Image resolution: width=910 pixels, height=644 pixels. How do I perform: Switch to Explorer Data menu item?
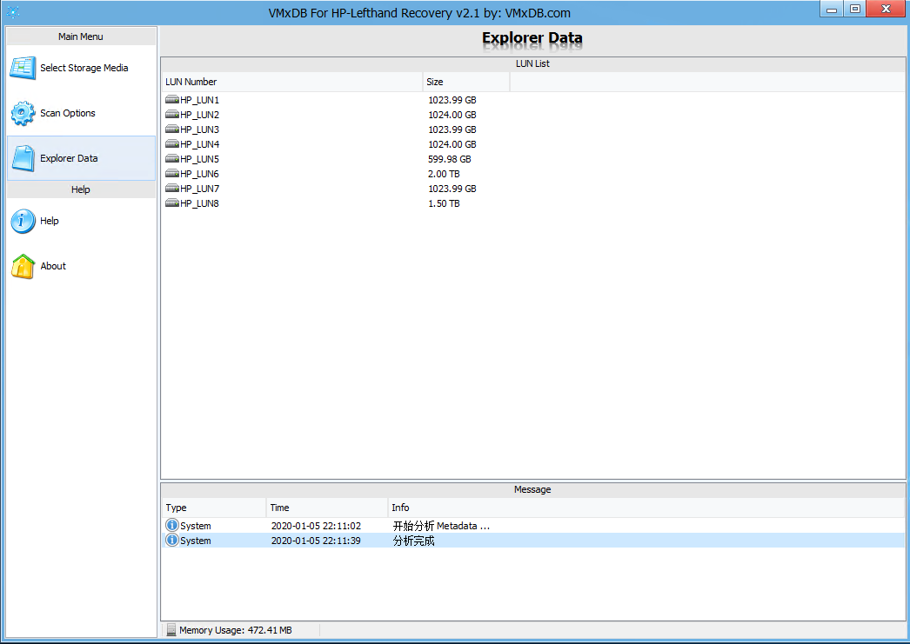point(81,158)
